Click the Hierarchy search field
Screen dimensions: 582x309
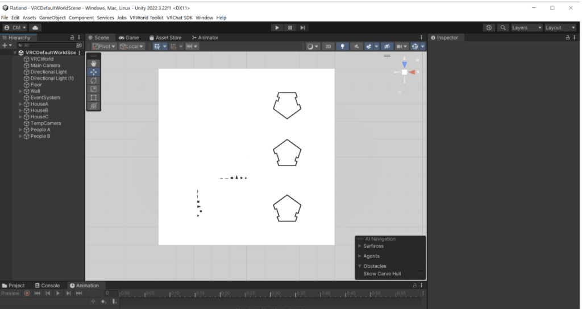[46, 46]
